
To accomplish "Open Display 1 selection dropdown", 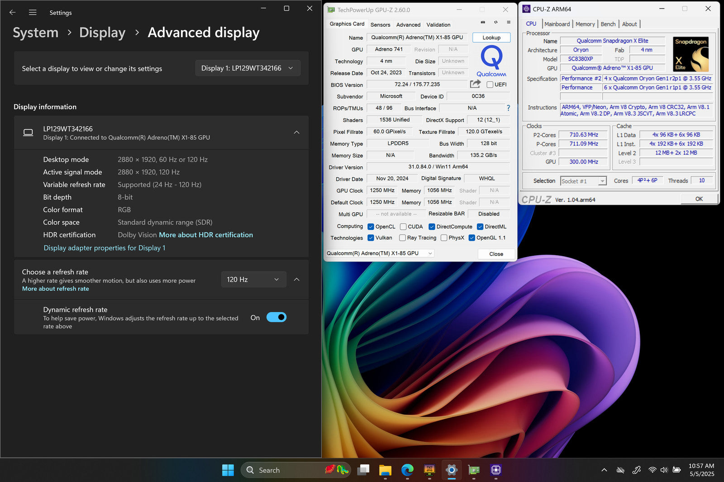I will tap(248, 68).
